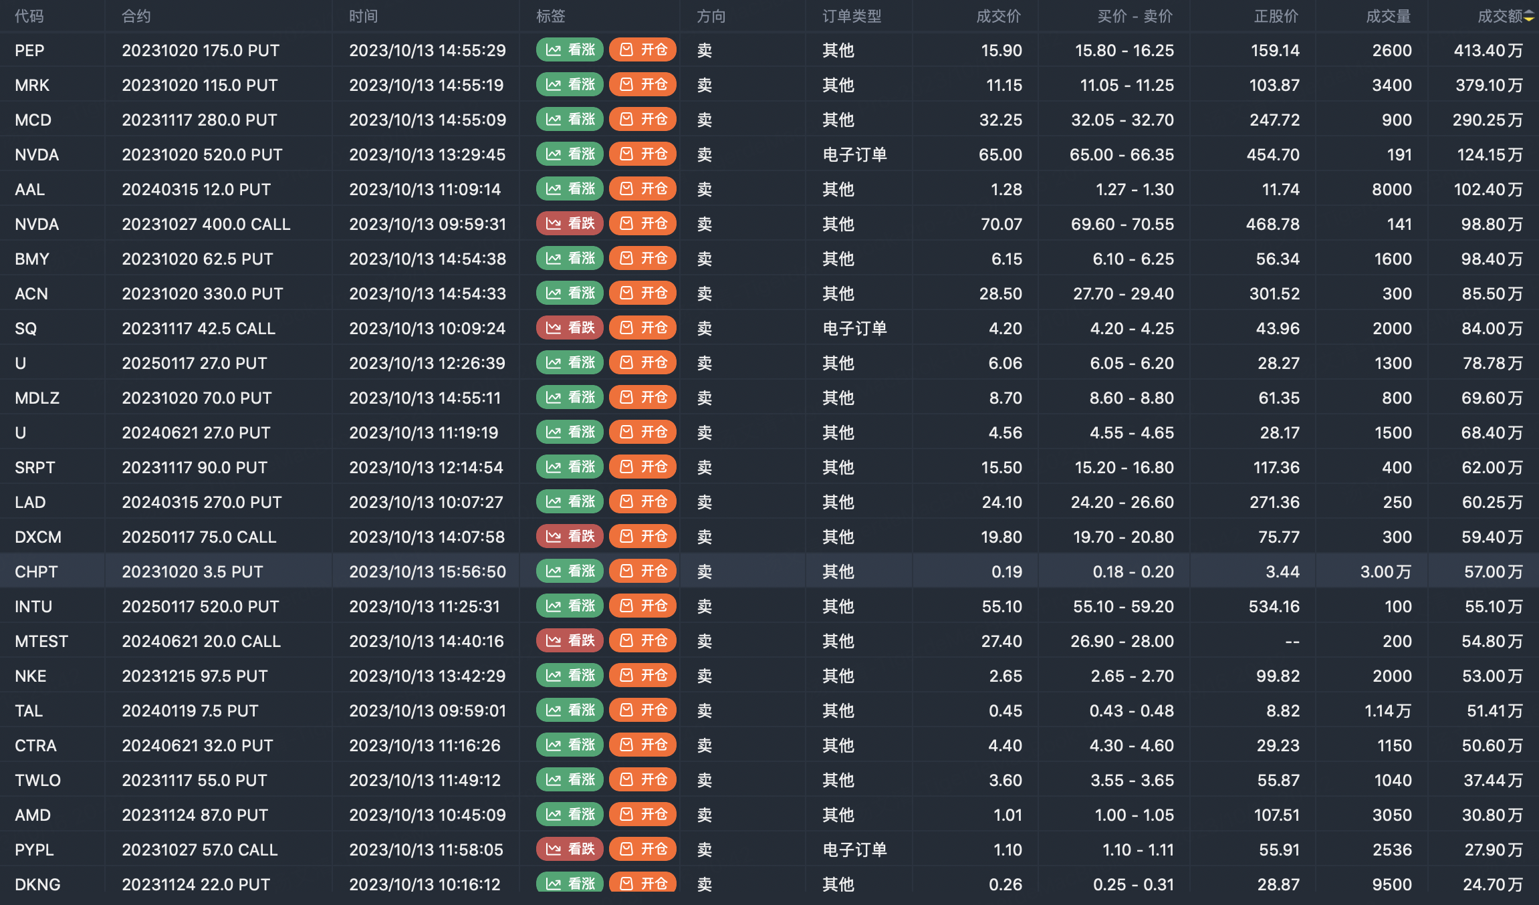Select contract 20231117 55.0 PUT

pos(195,780)
